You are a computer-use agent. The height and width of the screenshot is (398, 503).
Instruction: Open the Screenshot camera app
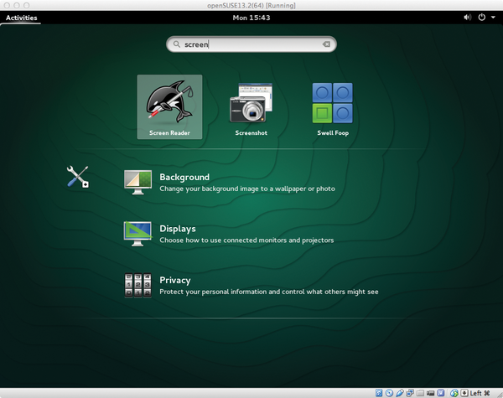pos(251,102)
